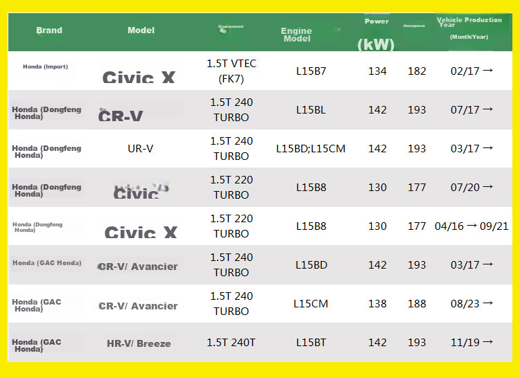The height and width of the screenshot is (378, 520).
Task: Select the "1.5T VTEC (FK7)" displacement cell
Action: click(232, 71)
